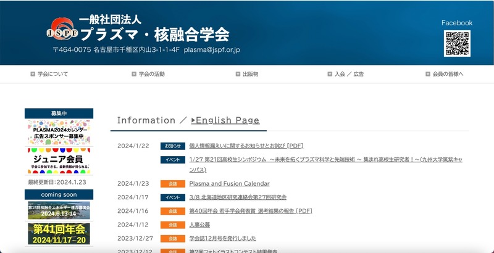The image size is (494, 253).
Task: Open the 第21回高校生シンポジウム event link
Action: 325,160
